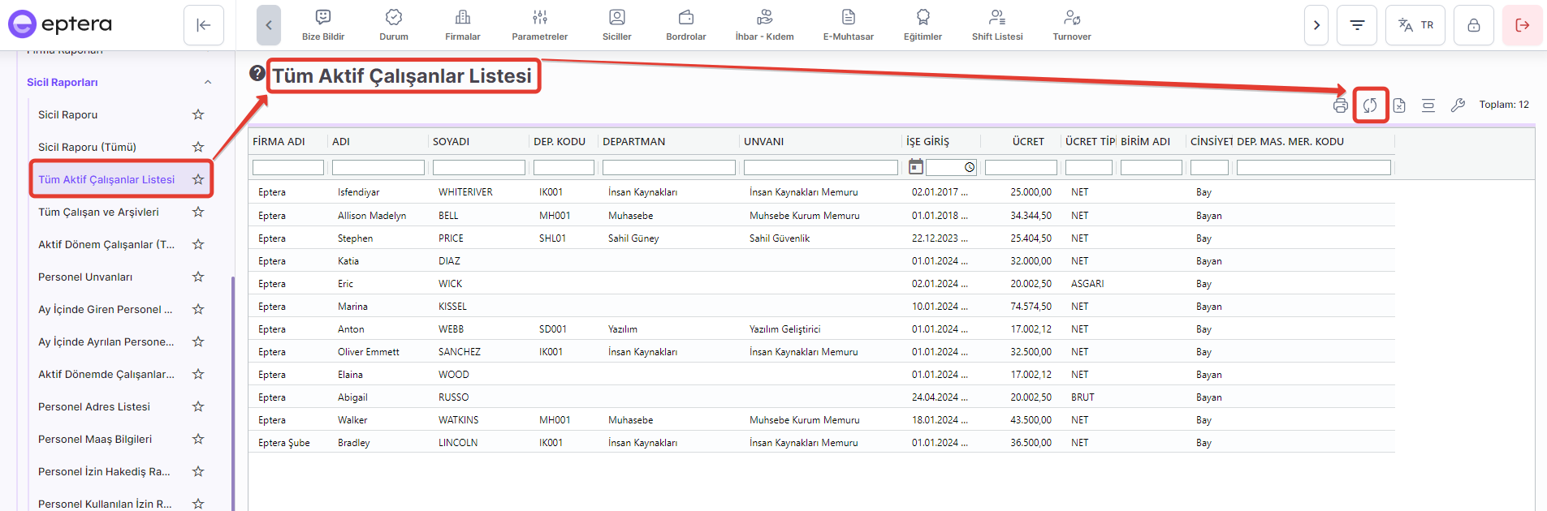Favorite the Sicil Raporu star
1547x511 pixels.
198,114
